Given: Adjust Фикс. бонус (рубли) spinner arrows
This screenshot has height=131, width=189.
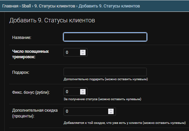Looking at the screenshot, I should pyautogui.click(x=83, y=92).
